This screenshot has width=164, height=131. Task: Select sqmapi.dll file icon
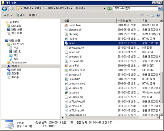coord(66,74)
